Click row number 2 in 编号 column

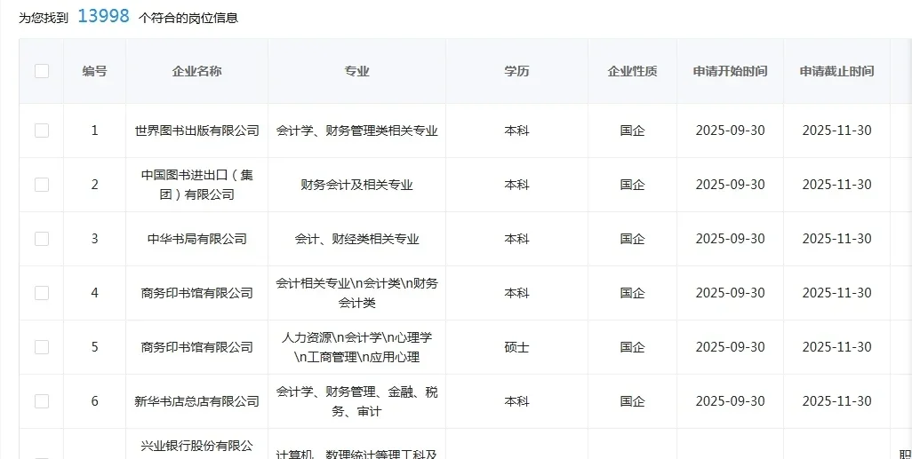[x=95, y=185]
